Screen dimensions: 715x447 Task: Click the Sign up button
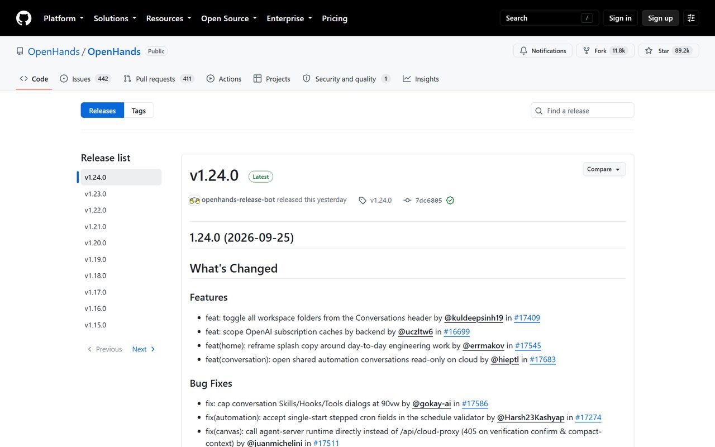click(x=660, y=18)
